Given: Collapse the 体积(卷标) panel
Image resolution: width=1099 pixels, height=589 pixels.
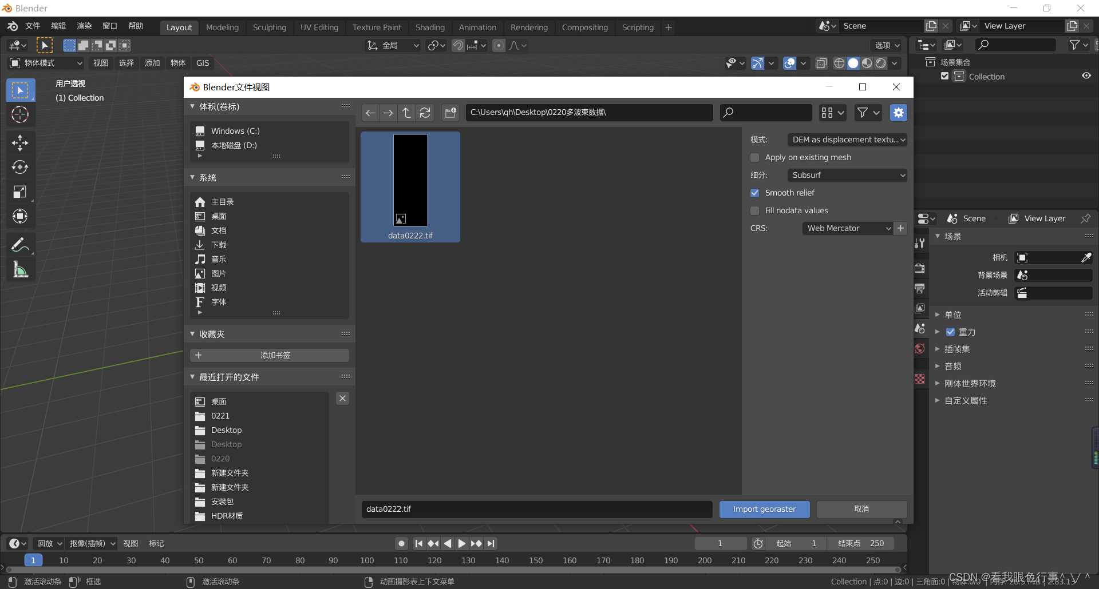Looking at the screenshot, I should coord(193,106).
